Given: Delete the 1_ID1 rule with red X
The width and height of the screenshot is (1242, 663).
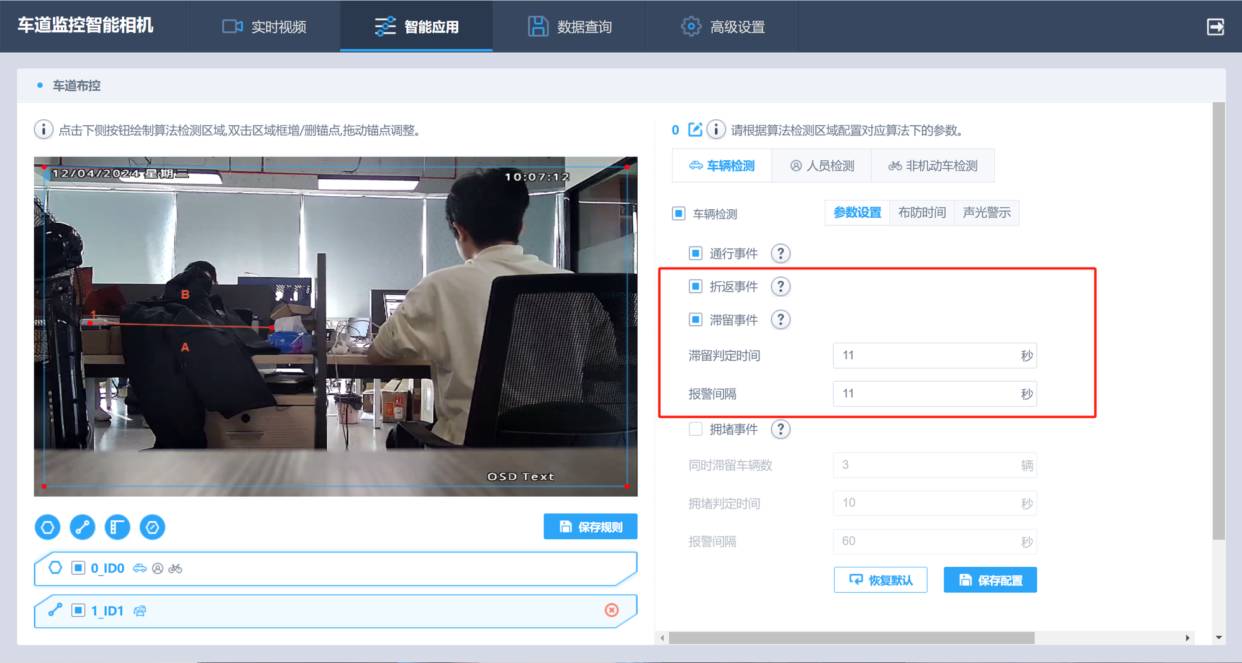Looking at the screenshot, I should [x=612, y=610].
